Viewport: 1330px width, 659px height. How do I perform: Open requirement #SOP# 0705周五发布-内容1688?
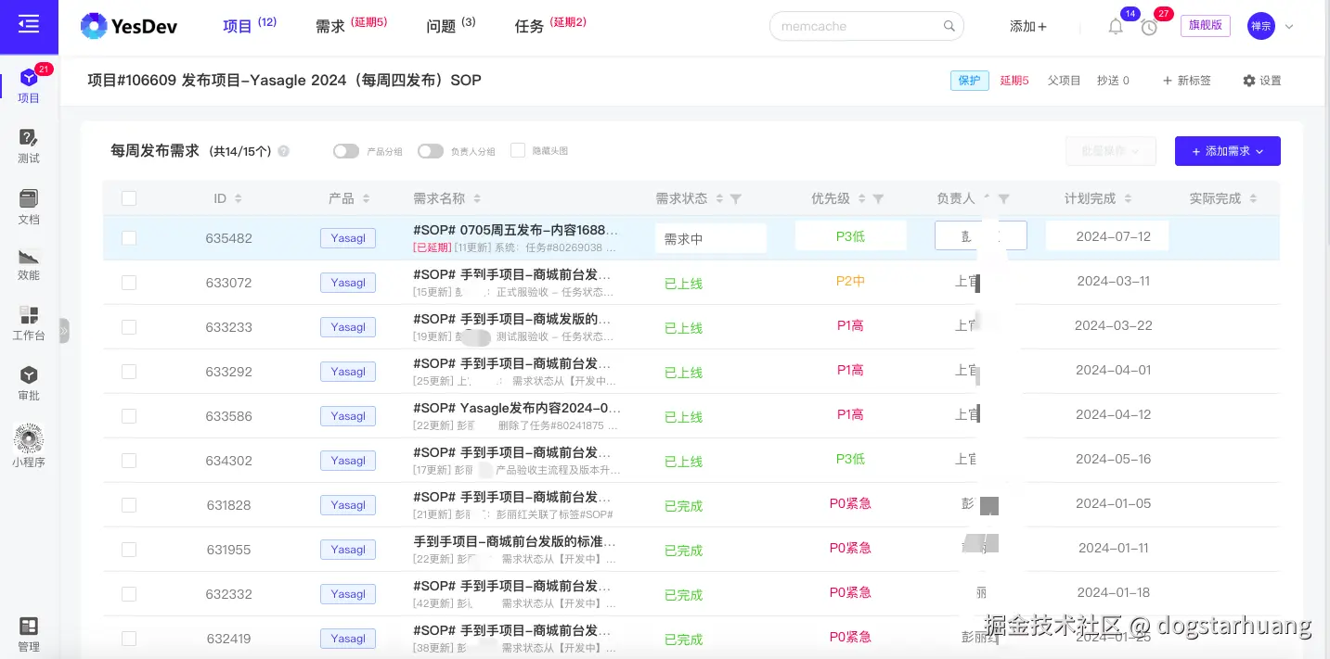(x=515, y=230)
